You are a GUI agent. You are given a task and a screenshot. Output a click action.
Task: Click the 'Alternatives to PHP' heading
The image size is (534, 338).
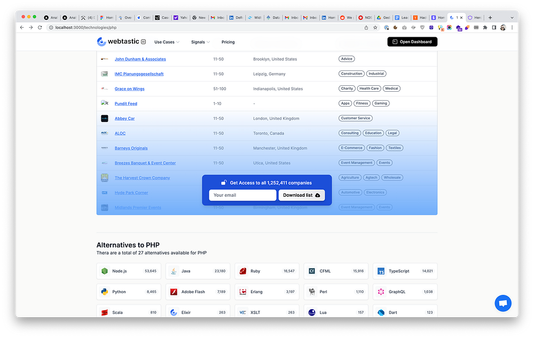point(128,245)
